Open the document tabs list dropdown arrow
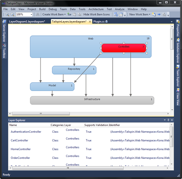Image resolution: width=182 pixels, height=179 pixels. 172,22
